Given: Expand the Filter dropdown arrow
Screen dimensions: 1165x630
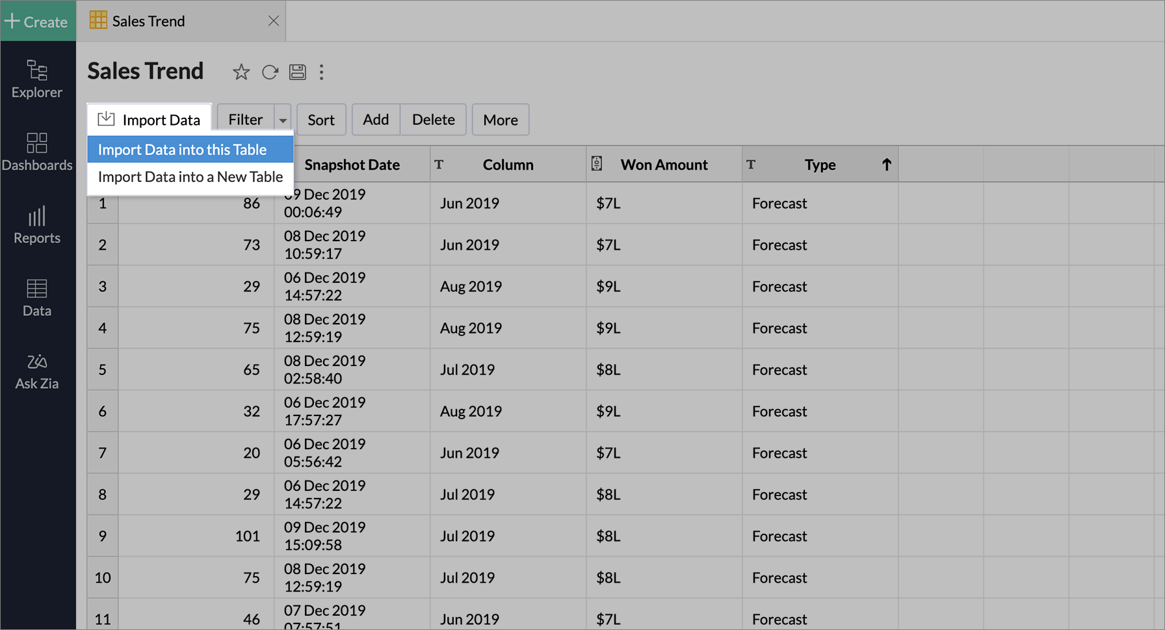Looking at the screenshot, I should click(283, 120).
